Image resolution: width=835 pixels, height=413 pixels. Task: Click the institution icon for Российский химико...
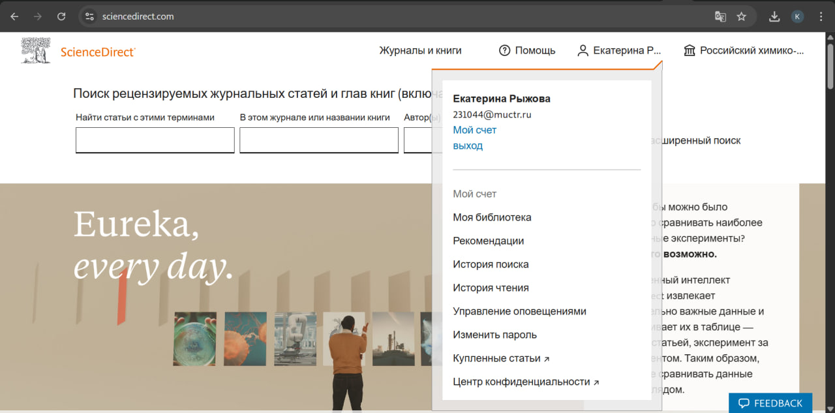(690, 50)
